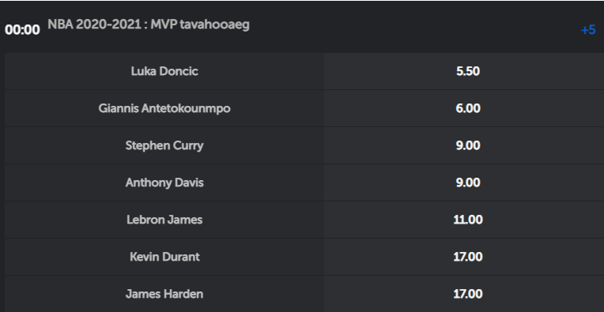604x312 pixels.
Task: Select the 6.00 odds for Giannis Antetokounmpo
Action: 464,108
